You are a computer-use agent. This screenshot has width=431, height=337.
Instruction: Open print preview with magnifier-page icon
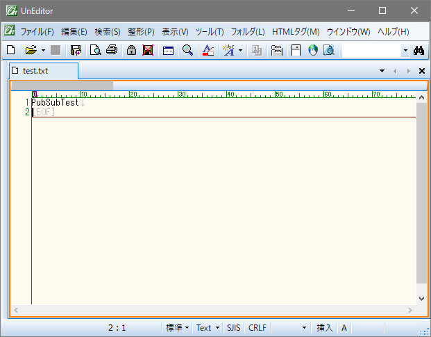point(95,50)
